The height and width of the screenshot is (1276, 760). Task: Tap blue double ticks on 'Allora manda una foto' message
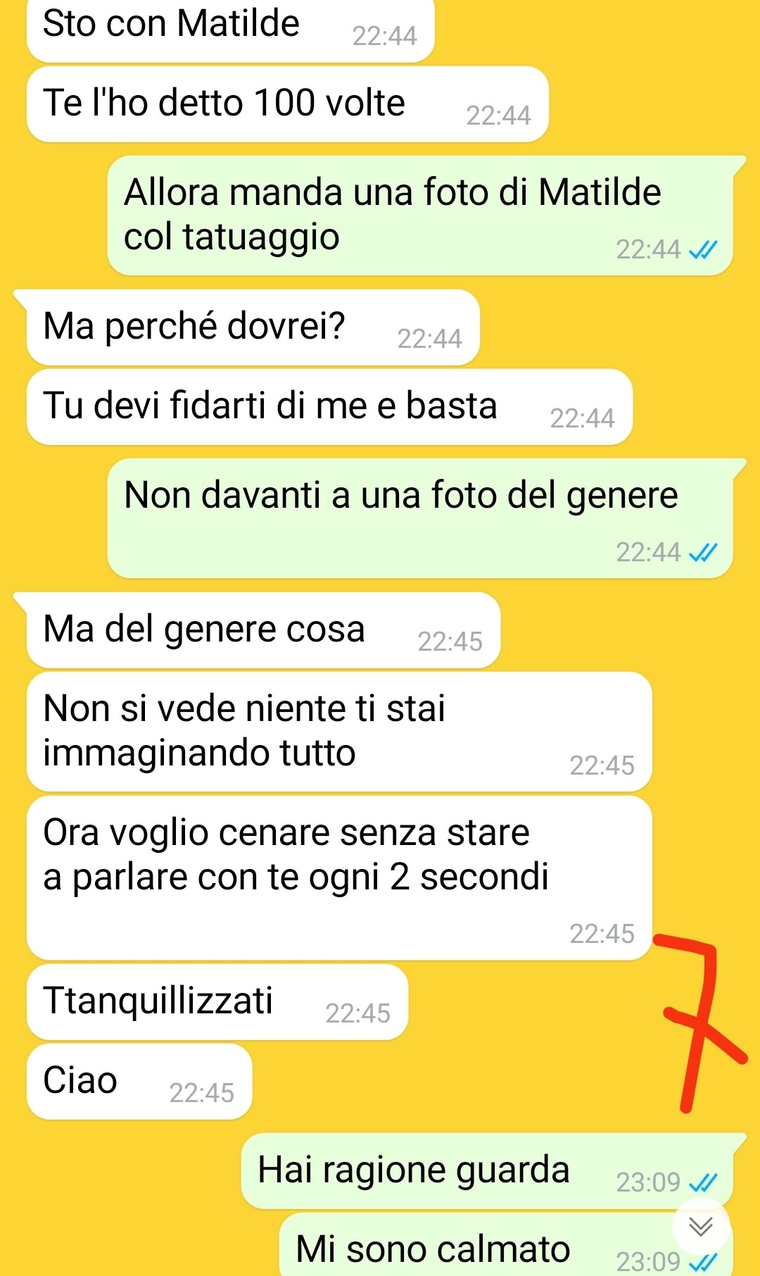click(703, 249)
